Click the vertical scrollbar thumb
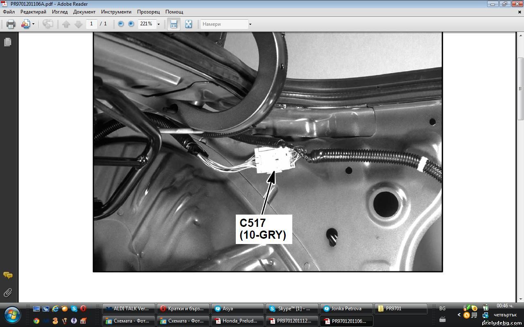The image size is (524, 327). coord(520,88)
